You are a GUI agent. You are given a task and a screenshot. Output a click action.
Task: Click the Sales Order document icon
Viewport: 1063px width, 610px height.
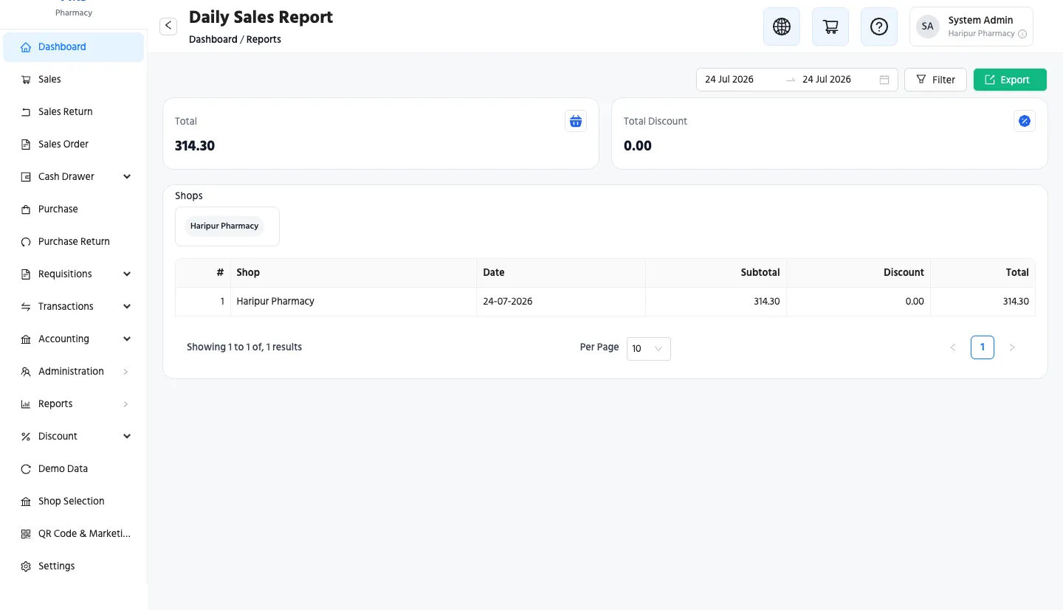tap(26, 145)
